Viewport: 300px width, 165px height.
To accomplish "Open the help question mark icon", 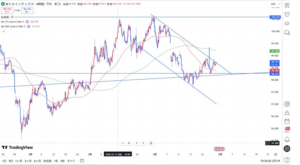I will tap(287, 160).
